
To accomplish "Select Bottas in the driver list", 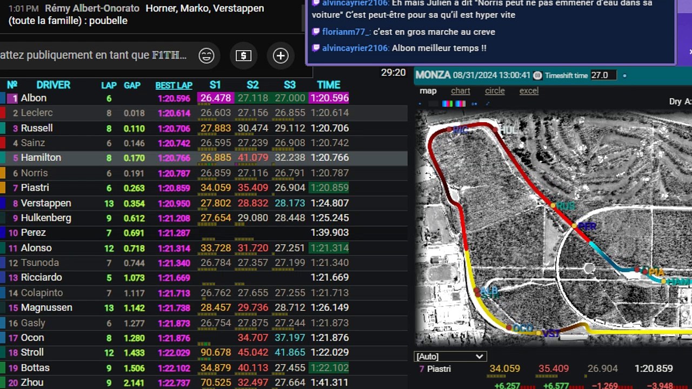I will (35, 368).
